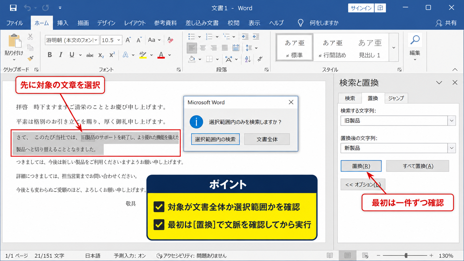Open the ファイル tab
Viewport: 464px width, 261px height.
click(x=14, y=23)
